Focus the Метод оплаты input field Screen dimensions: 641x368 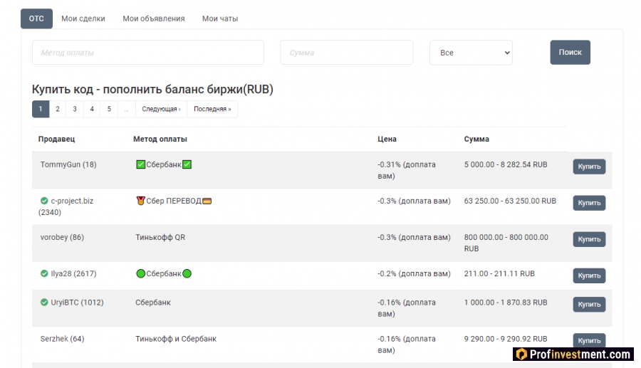tap(148, 52)
